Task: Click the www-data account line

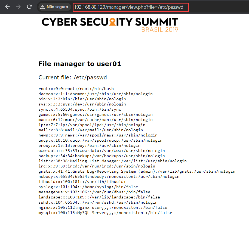Action: [x=102, y=151]
